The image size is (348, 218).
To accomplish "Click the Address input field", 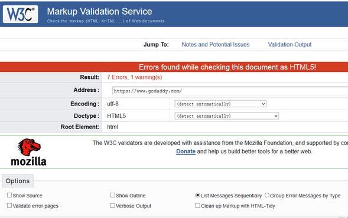I will coord(230,91).
